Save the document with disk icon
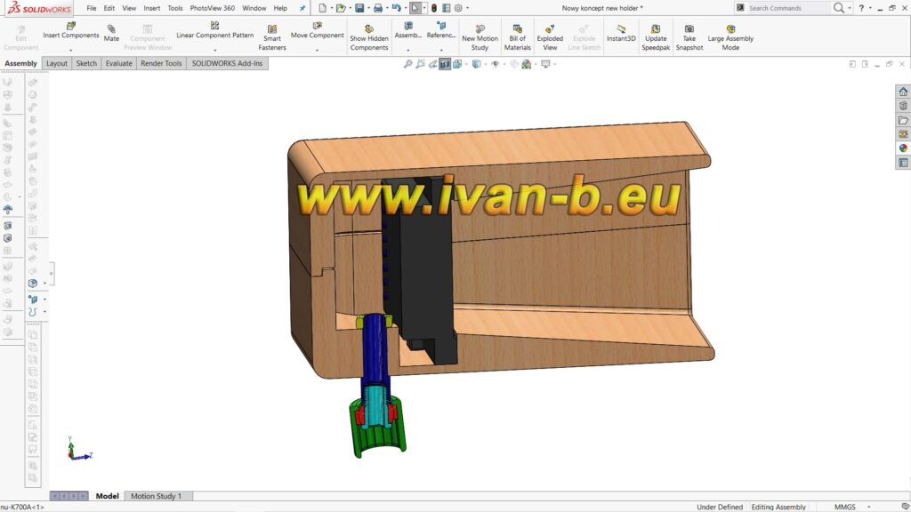The height and width of the screenshot is (512, 911). coord(359,8)
